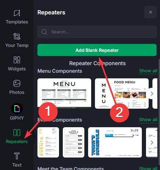This screenshot has height=170, width=160.
Task: Select the green MENU template thumbnail
Action: pyautogui.click(x=64, y=94)
